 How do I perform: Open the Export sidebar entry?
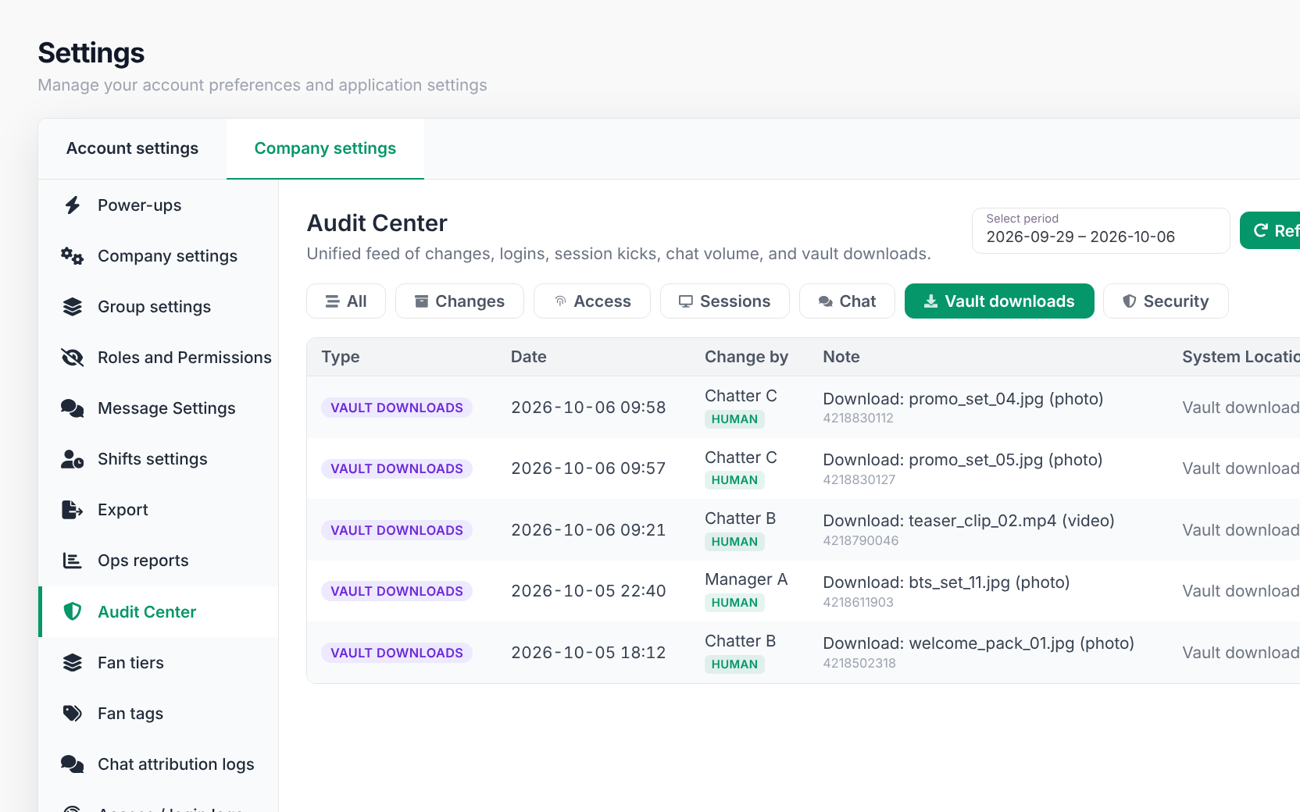tap(159, 510)
